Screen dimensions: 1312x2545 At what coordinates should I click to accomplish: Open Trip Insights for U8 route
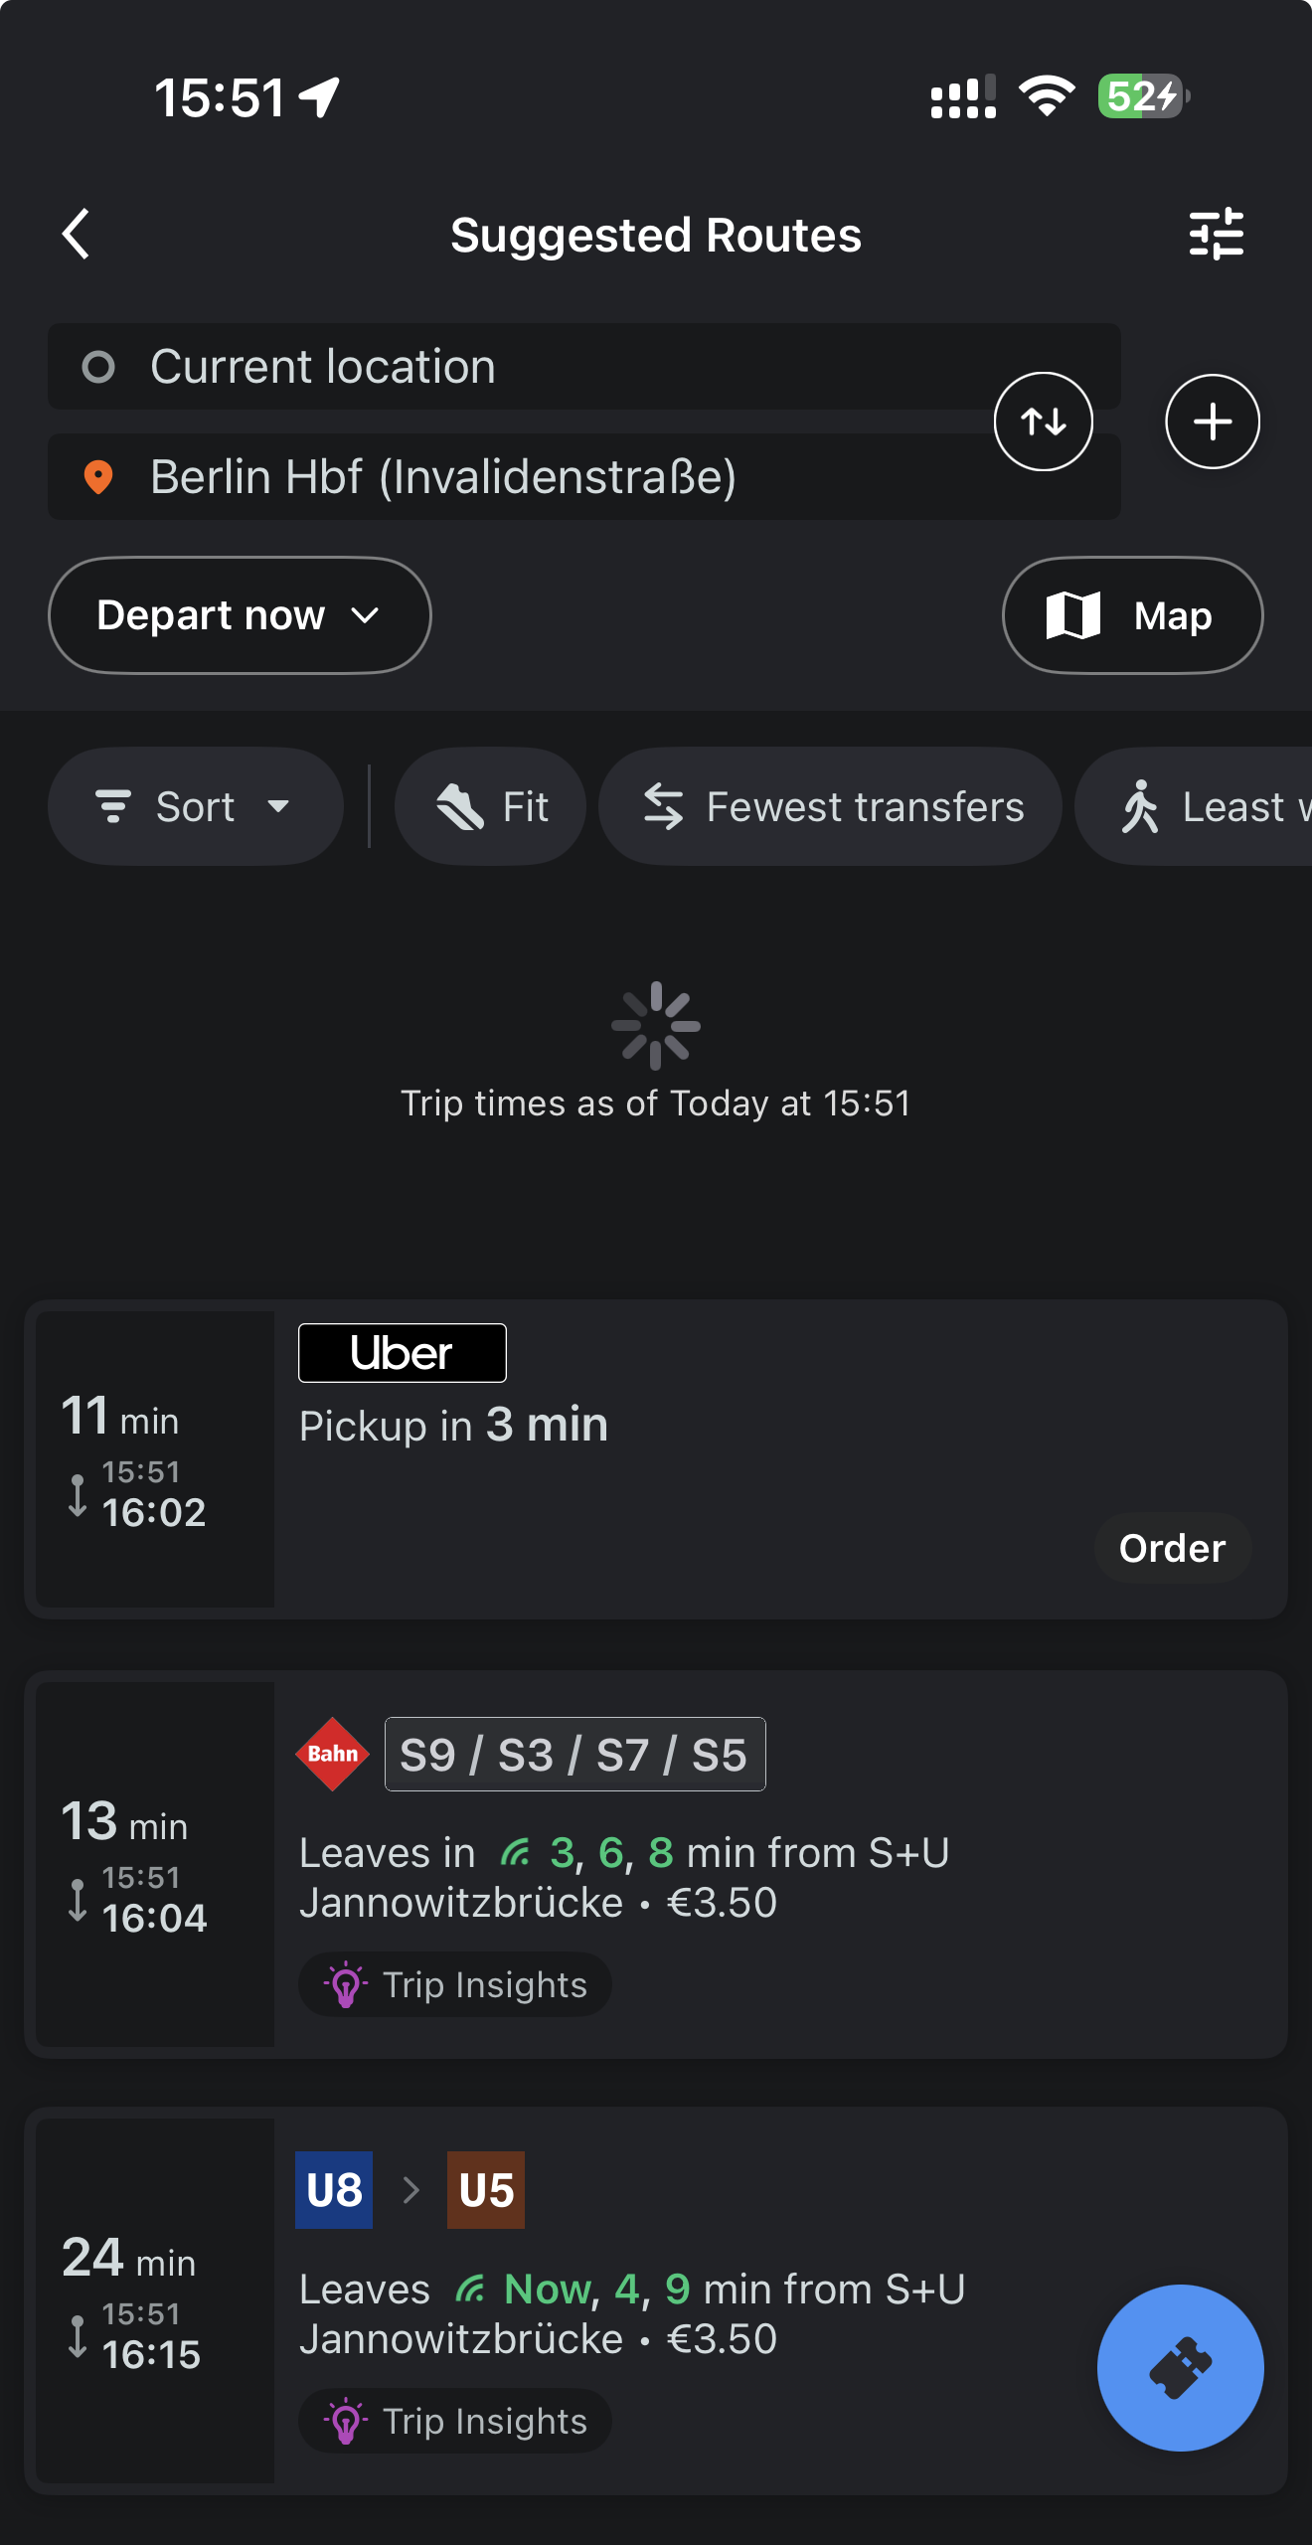point(455,2421)
